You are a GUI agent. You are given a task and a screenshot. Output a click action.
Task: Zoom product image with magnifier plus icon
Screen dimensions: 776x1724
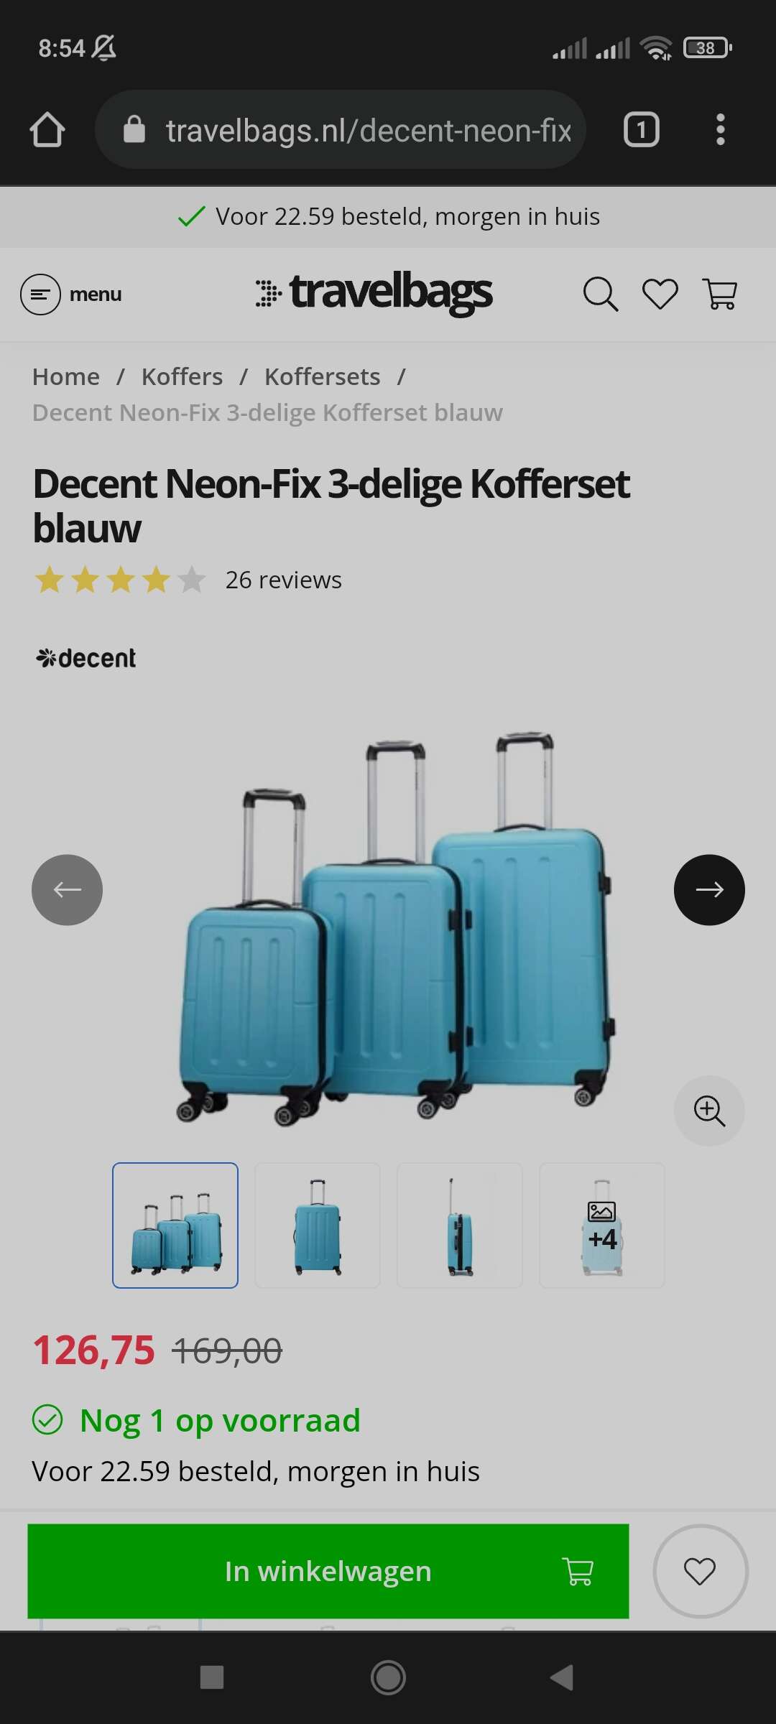709,1111
